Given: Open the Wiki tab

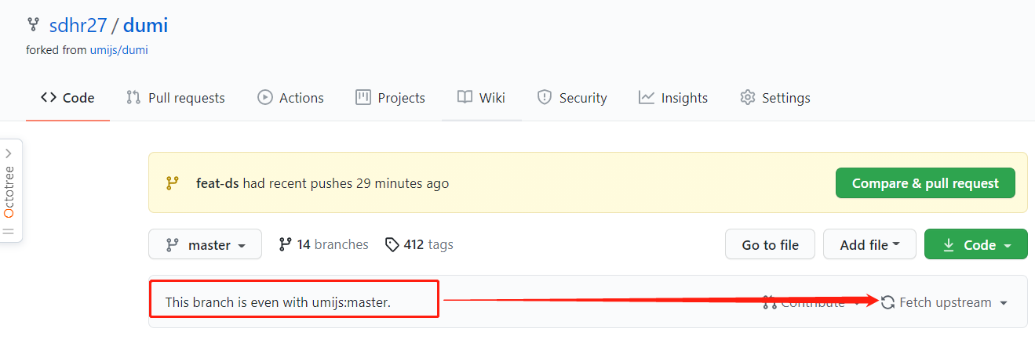Looking at the screenshot, I should point(482,98).
